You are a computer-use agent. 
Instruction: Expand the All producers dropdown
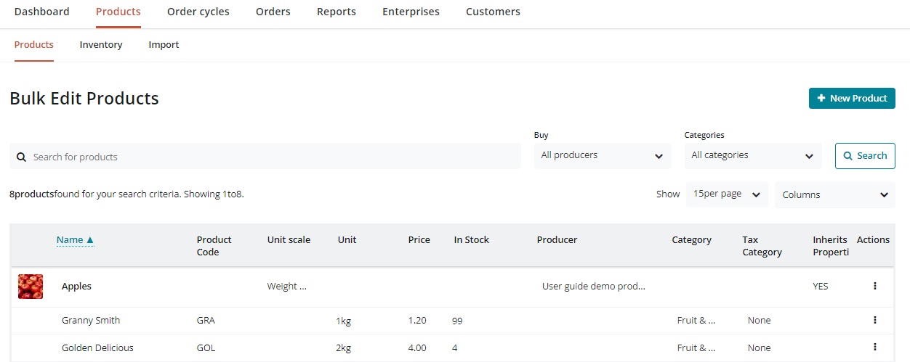pos(602,155)
